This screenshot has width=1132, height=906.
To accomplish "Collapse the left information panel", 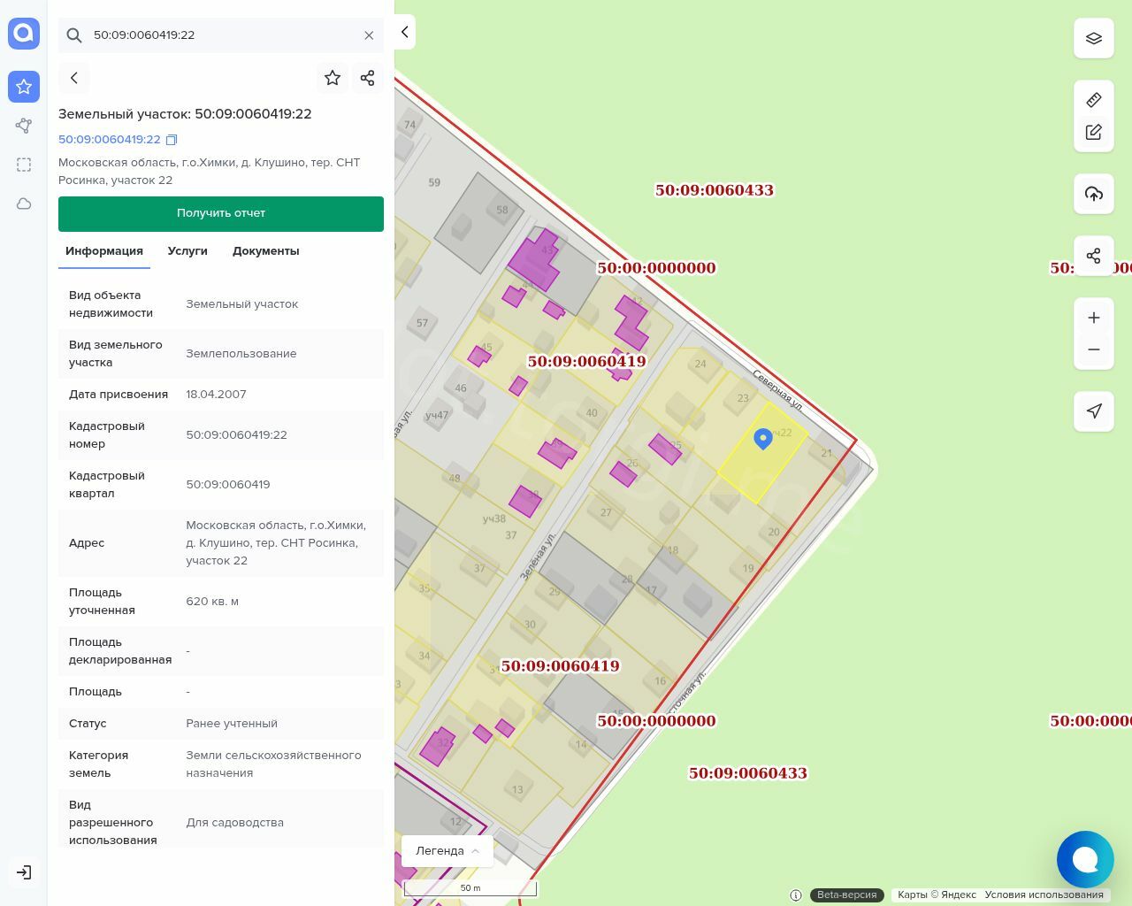I will pyautogui.click(x=404, y=32).
